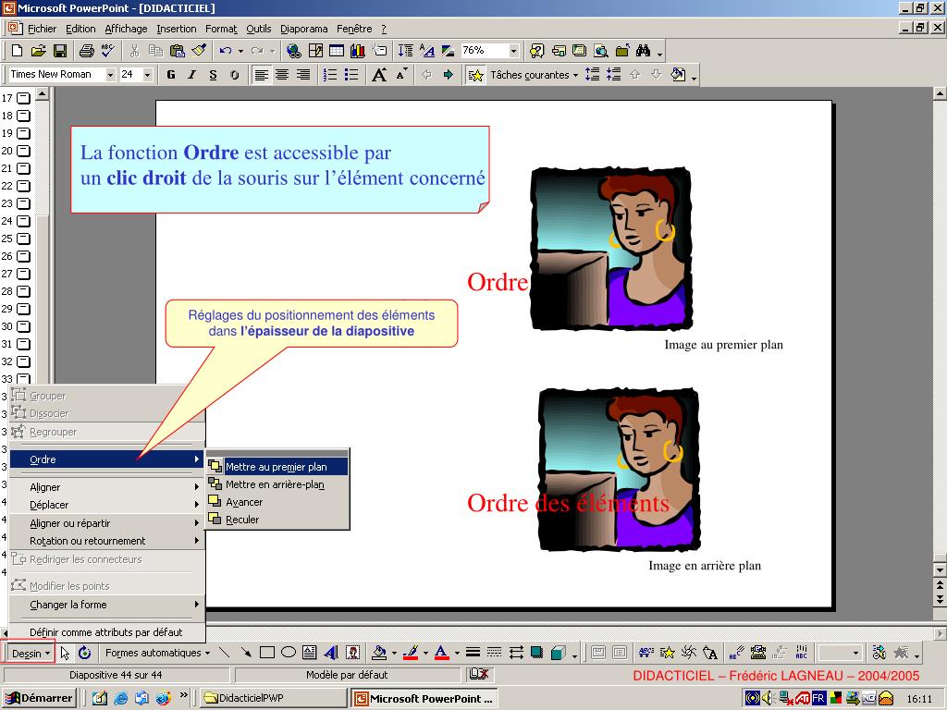Paste from clipboard icon
The width and height of the screenshot is (947, 710).
point(177,51)
